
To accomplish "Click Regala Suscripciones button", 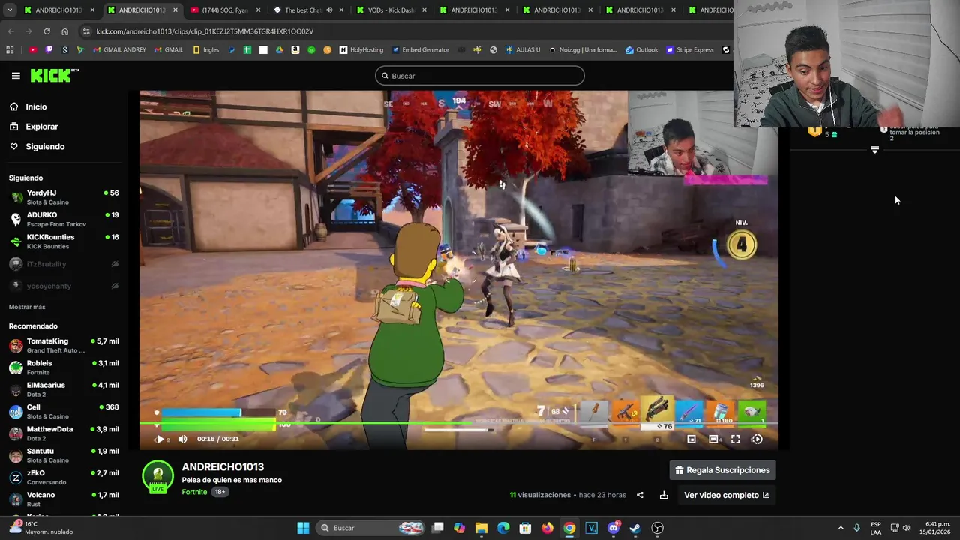I will pos(722,470).
